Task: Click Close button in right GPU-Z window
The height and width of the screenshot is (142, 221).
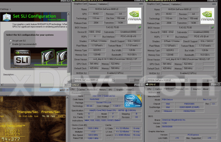Action: [x=209, y=80]
